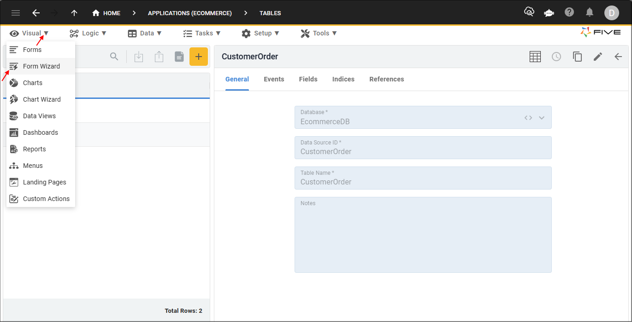Select Menus menu item
The image size is (632, 322).
(41, 166)
